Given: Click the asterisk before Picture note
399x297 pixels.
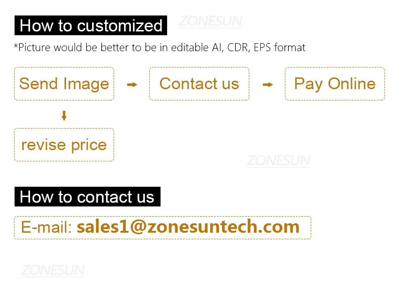Looking at the screenshot, I should (16, 46).
